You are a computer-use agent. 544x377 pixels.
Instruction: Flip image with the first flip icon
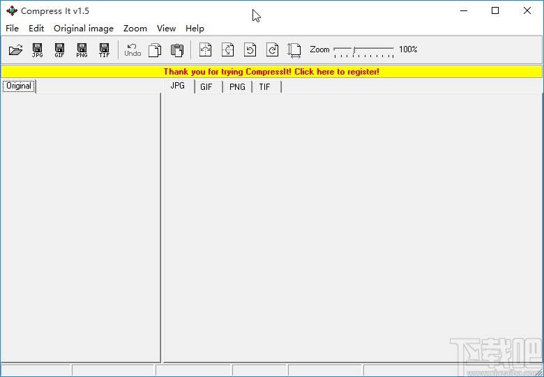tap(205, 49)
